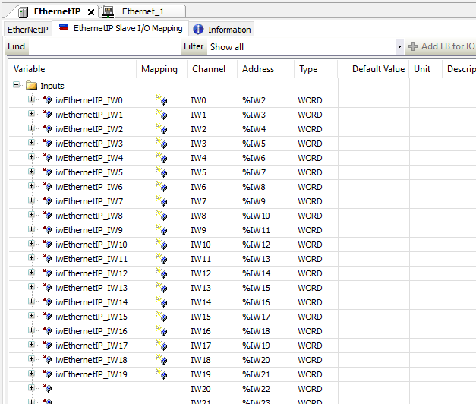Collapse the Inputs folder node
The image size is (476, 404).
coord(17,85)
